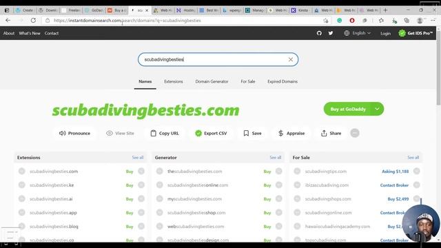This screenshot has width=441, height=248.
Task: Open About page
Action: [x=9, y=33]
